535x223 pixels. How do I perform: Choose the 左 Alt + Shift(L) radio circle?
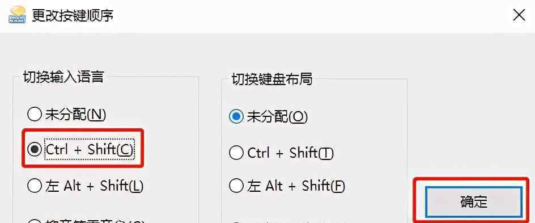35,186
